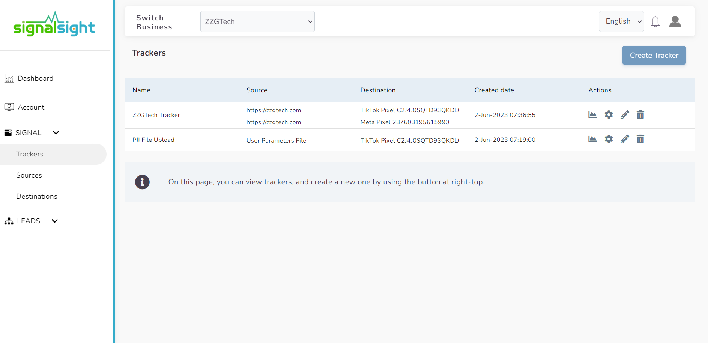Open user profile avatar menu
The image size is (708, 343).
(675, 21)
